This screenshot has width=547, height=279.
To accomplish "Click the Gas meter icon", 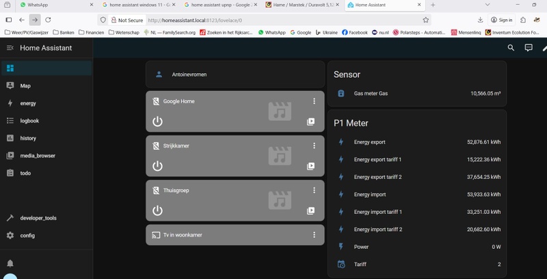I will pos(341,94).
